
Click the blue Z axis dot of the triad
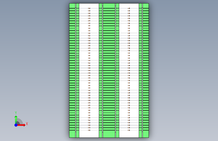[x=16, y=125]
